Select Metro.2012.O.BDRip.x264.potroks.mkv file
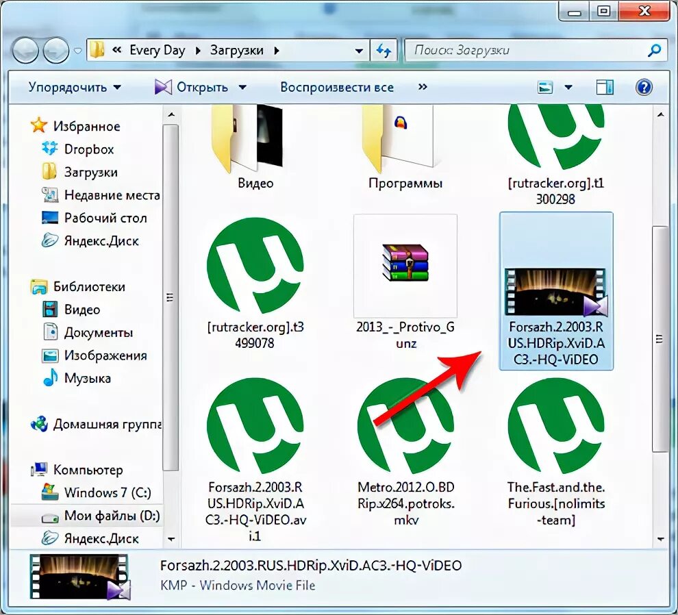The width and height of the screenshot is (678, 615). [405, 451]
